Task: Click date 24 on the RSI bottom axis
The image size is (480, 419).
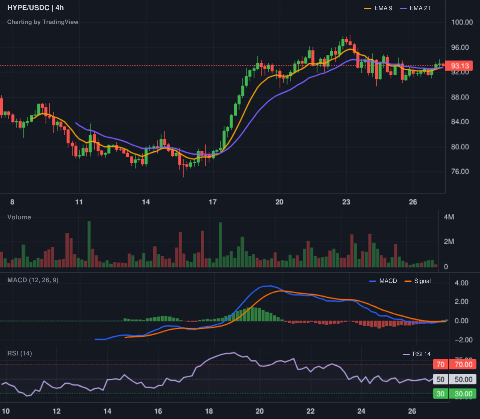Action: coord(361,411)
